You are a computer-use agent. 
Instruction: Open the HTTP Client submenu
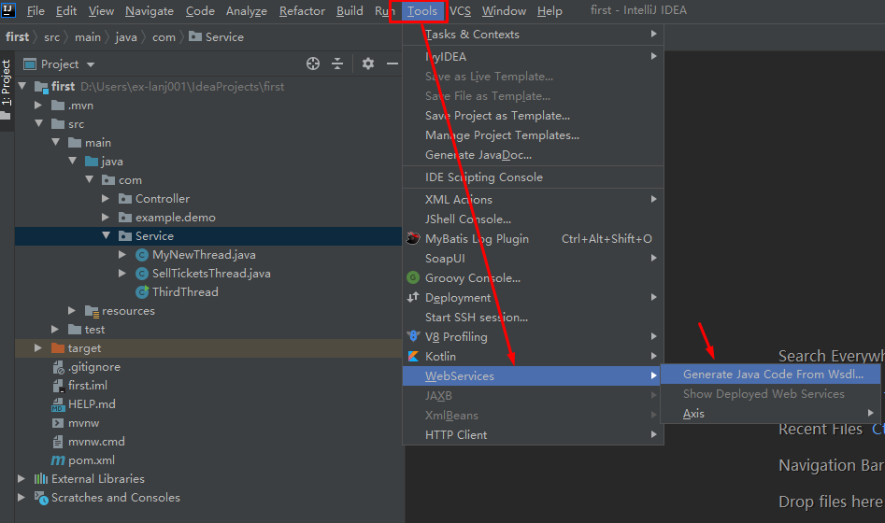pyautogui.click(x=533, y=435)
